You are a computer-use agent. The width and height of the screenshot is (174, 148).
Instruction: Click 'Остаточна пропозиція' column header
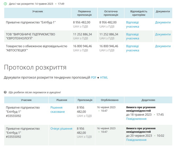pyautogui.click(x=111, y=13)
